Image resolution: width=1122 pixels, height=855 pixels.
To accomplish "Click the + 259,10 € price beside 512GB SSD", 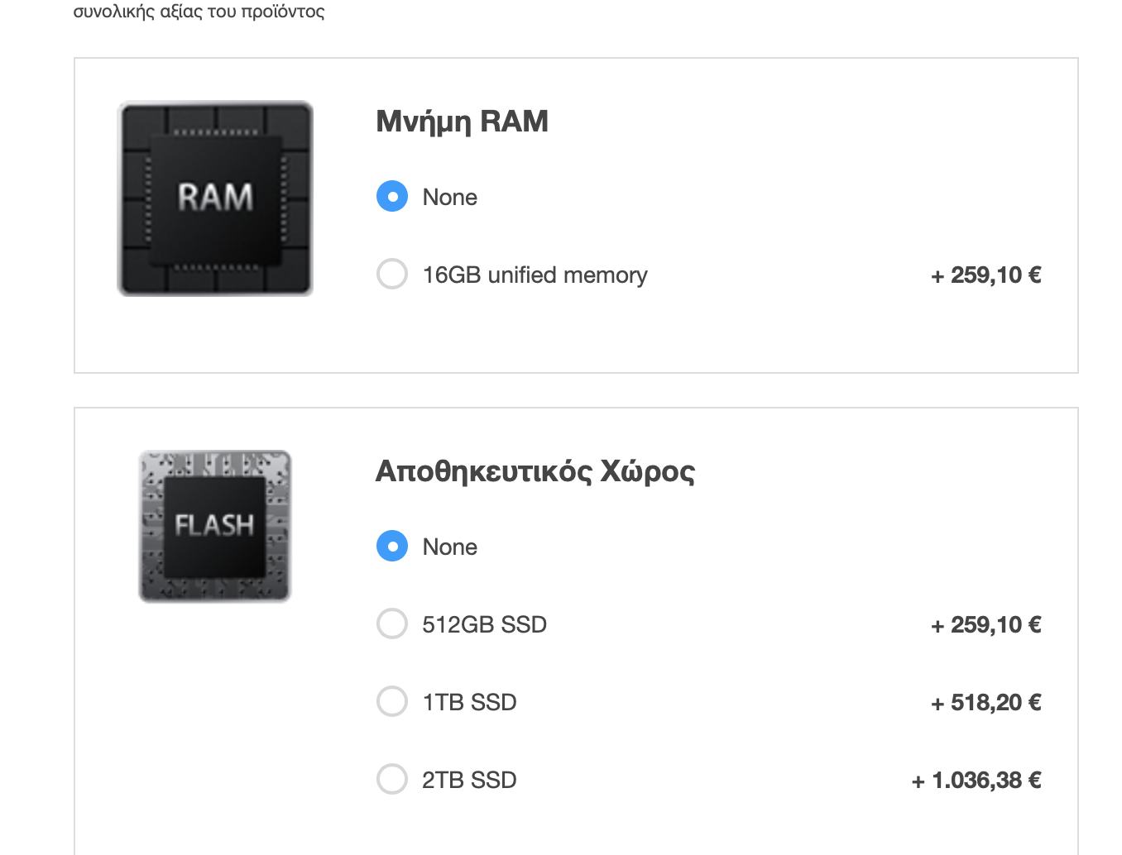I will [x=986, y=625].
